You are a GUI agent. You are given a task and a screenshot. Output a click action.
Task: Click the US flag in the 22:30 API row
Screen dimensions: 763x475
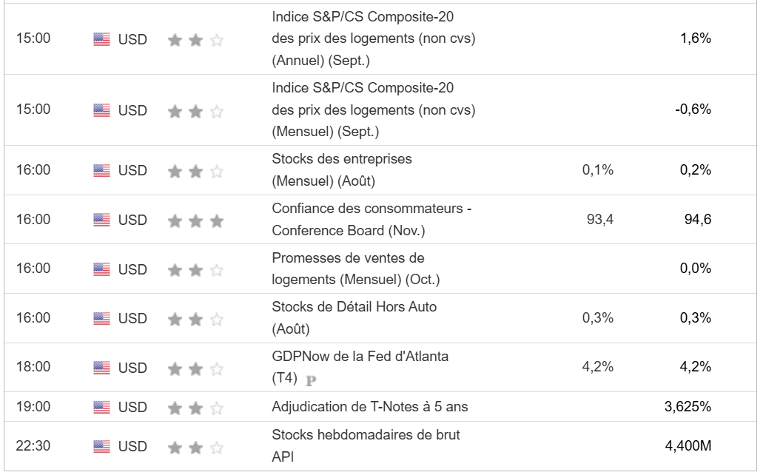(x=102, y=447)
